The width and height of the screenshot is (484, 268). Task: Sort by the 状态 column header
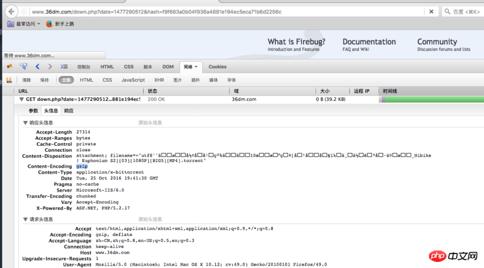[187, 91]
